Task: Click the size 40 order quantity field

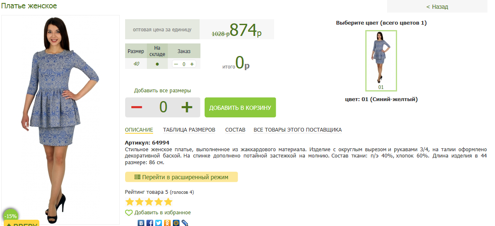Action: [184, 64]
